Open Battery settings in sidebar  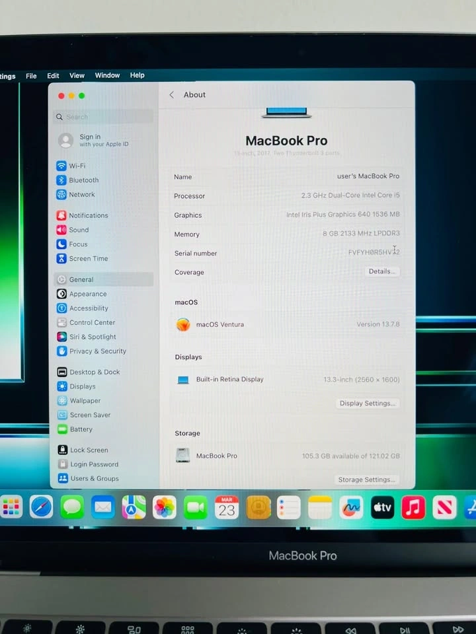81,429
